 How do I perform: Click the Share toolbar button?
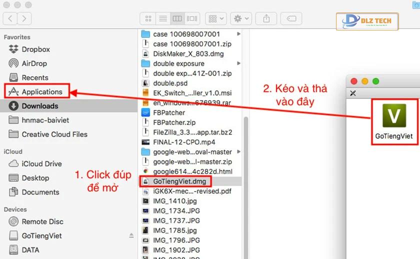pyautogui.click(x=266, y=18)
